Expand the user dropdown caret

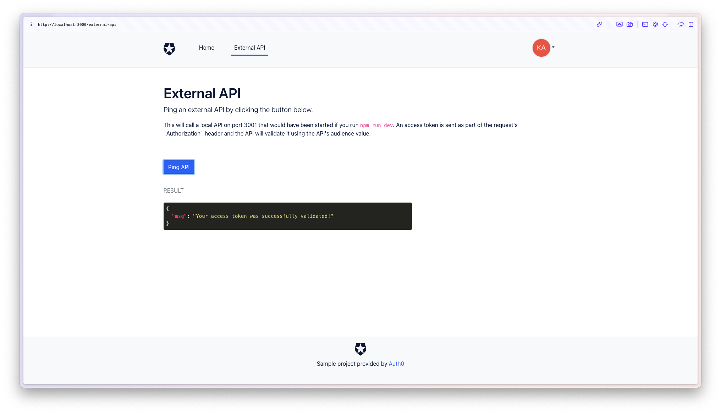coord(553,47)
